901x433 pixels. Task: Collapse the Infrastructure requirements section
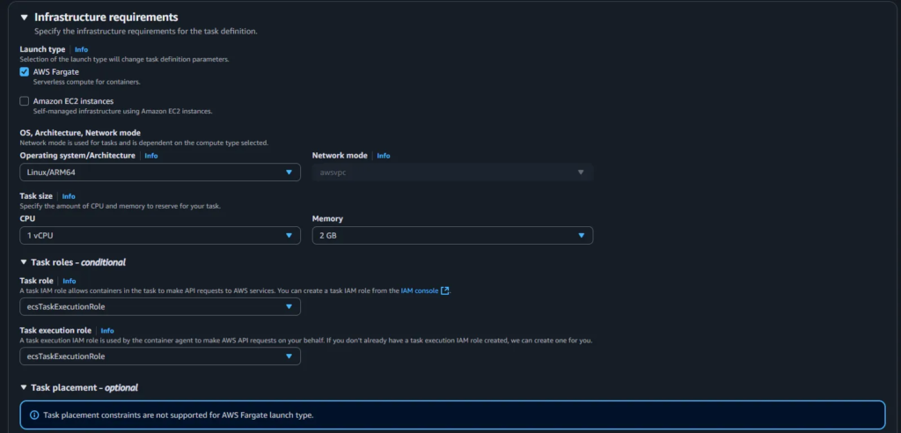coord(24,18)
